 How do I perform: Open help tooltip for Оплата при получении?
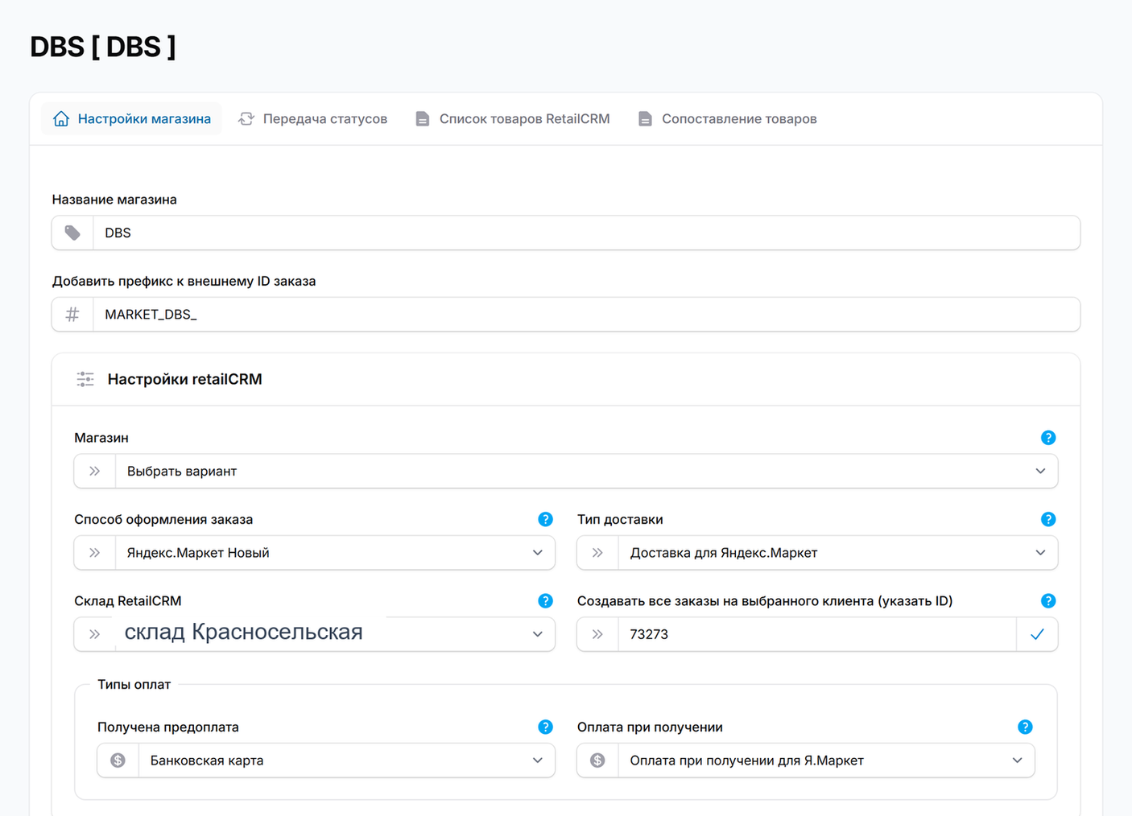coord(1025,727)
